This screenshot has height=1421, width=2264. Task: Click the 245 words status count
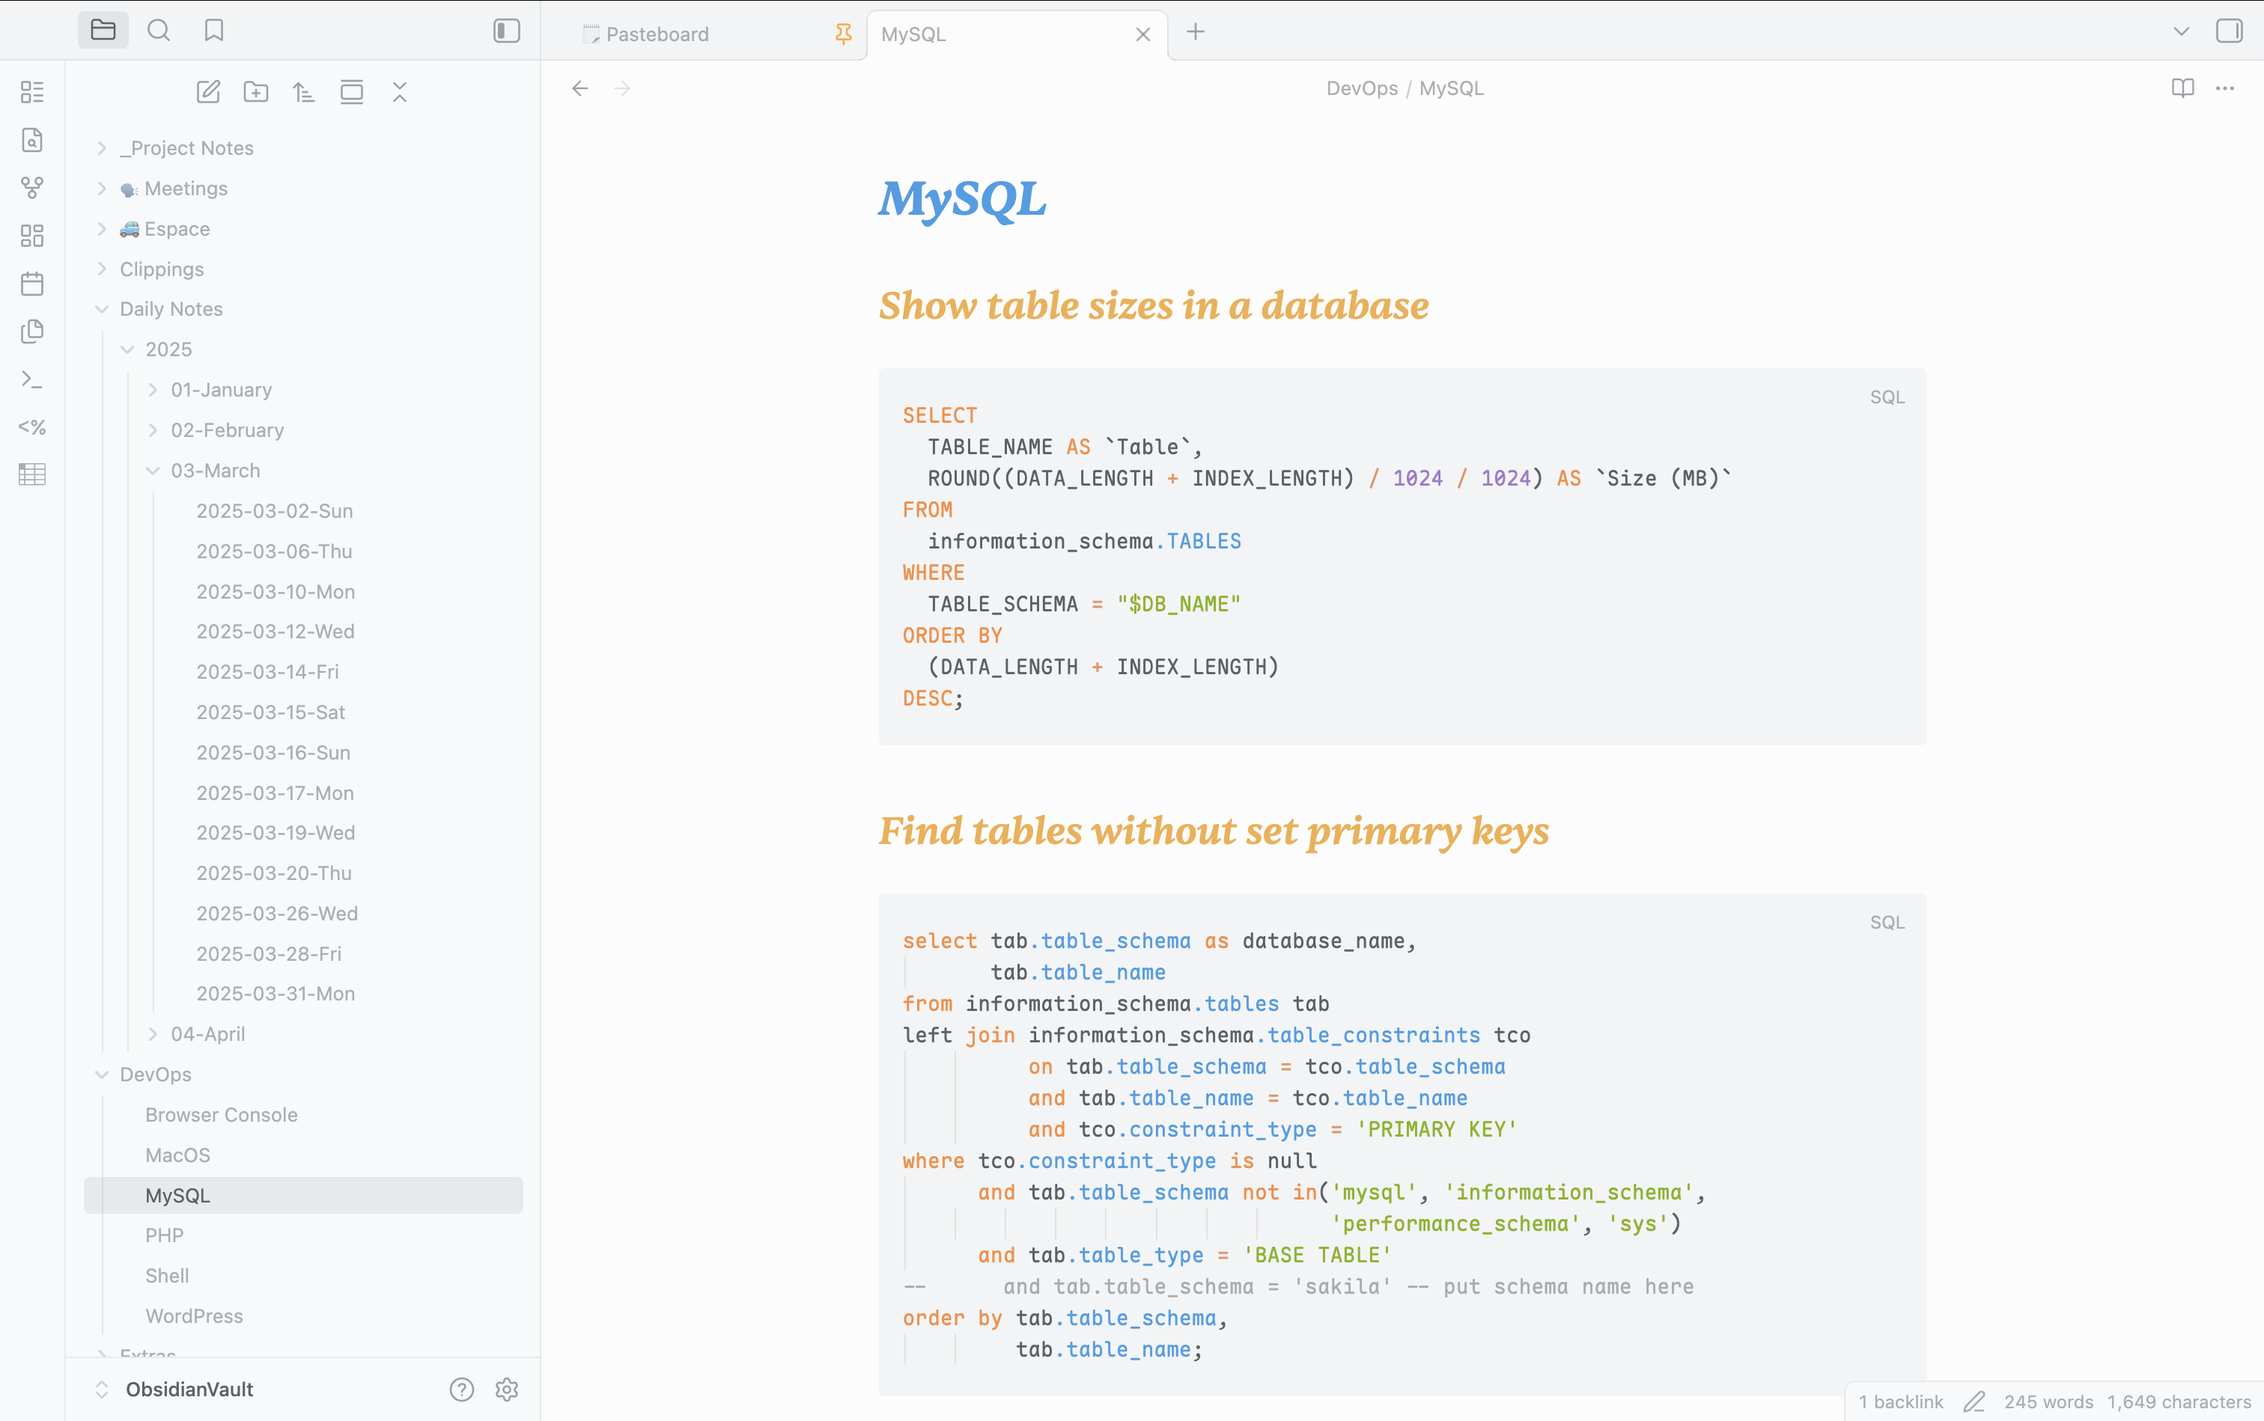coord(2048,1402)
